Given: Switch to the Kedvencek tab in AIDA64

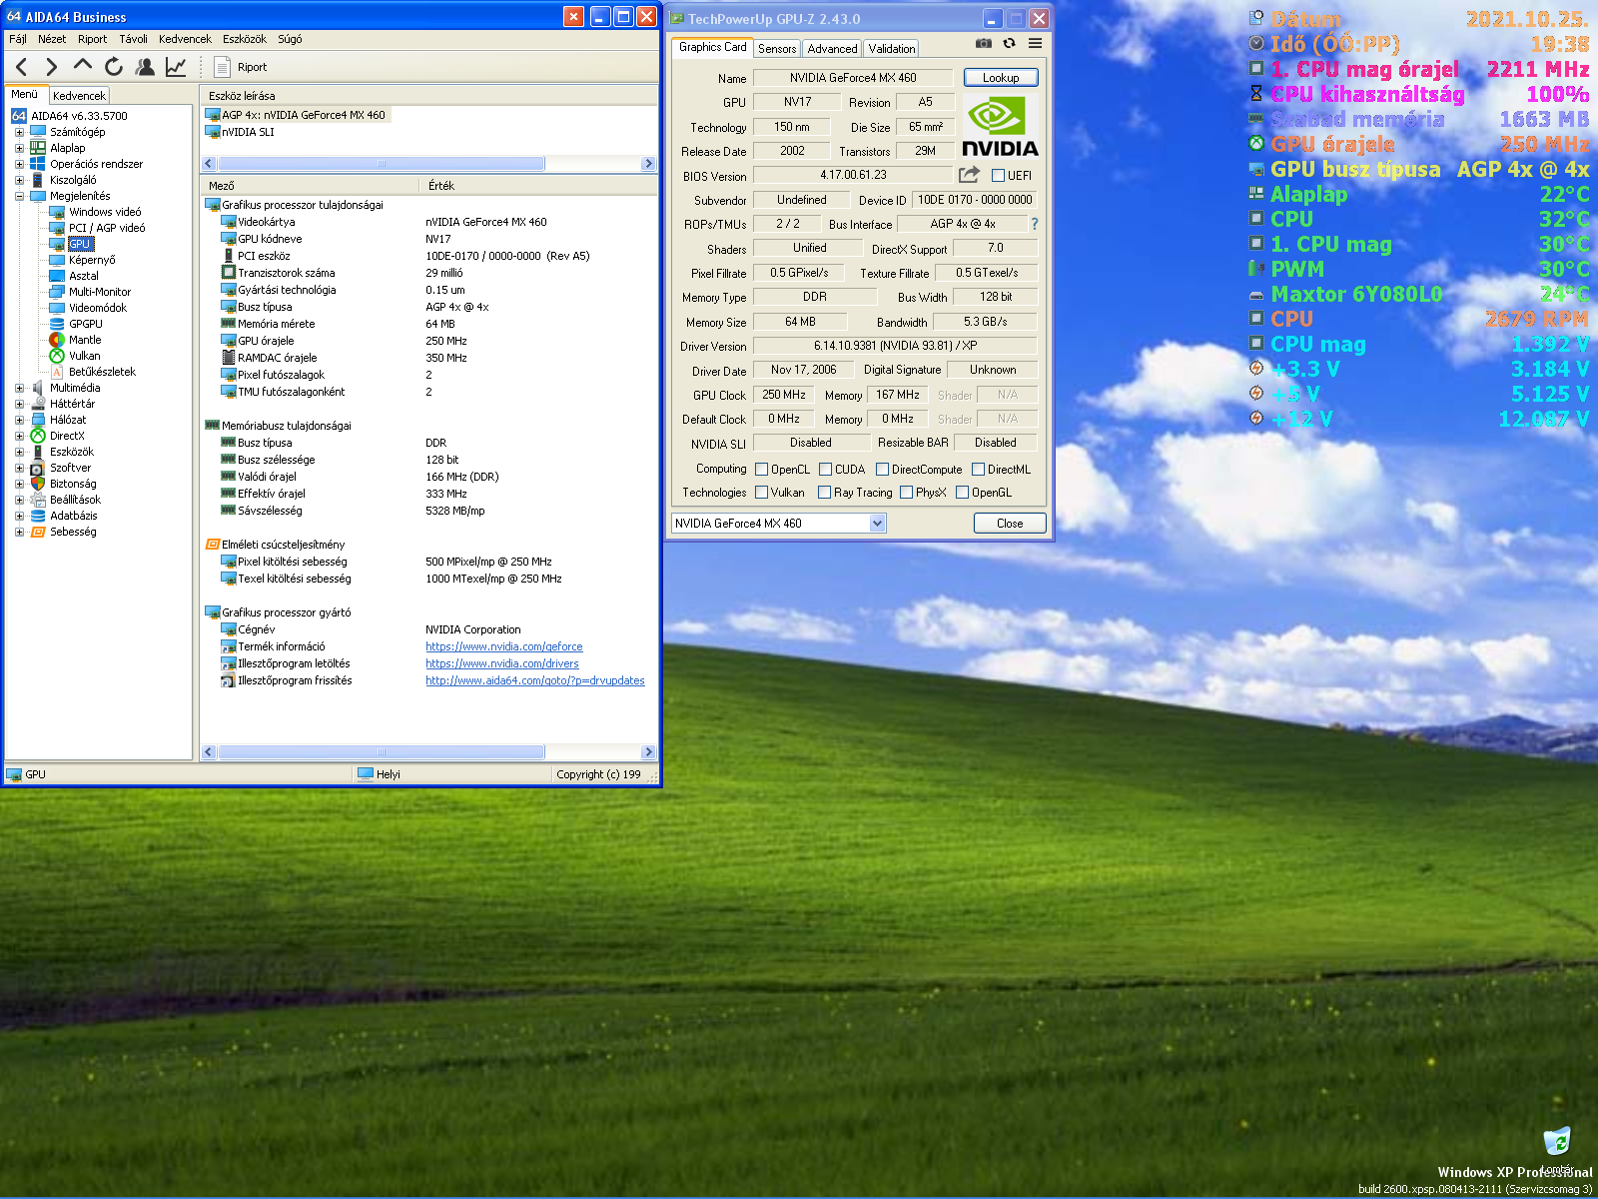Looking at the screenshot, I should (x=79, y=96).
